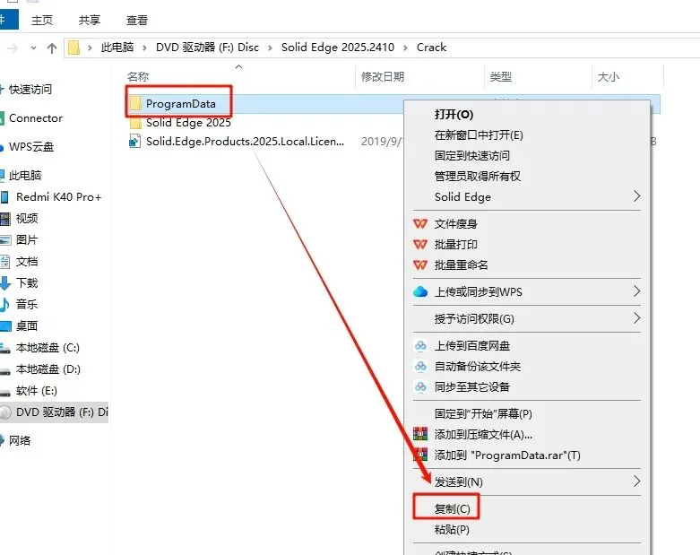Select Solid.Edge.Products.2025.Local.Licen... file name

[x=245, y=142]
